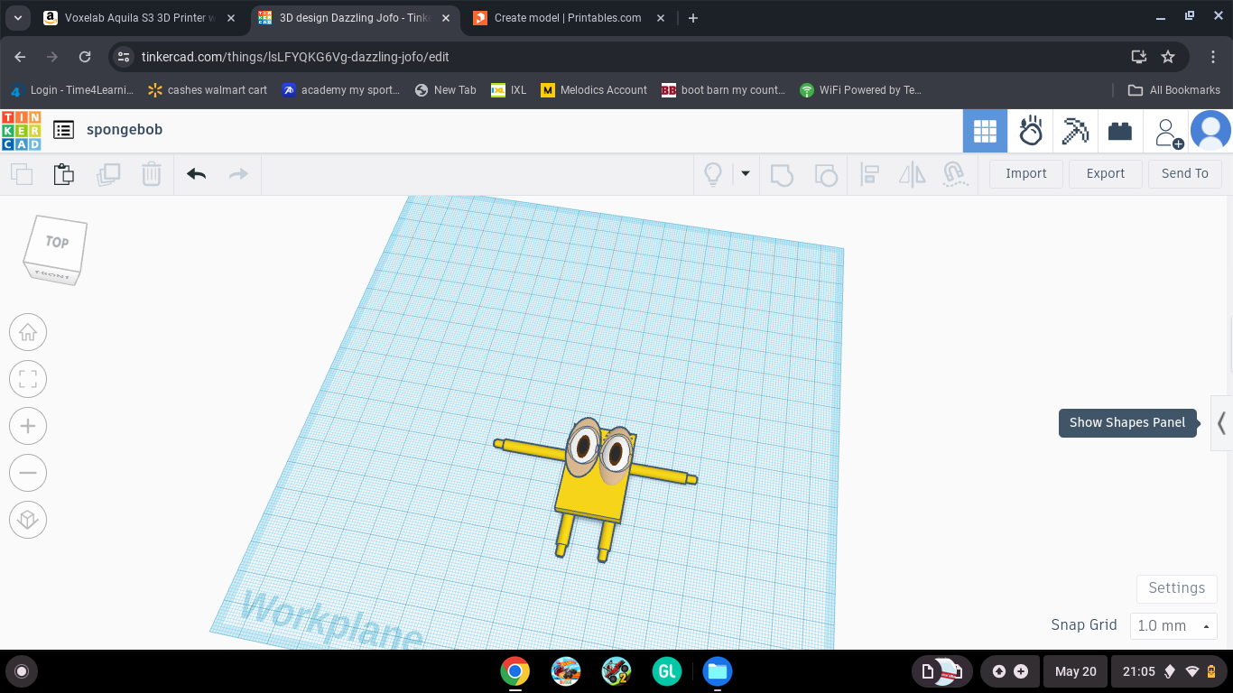Click the Paste clipboard icon
Viewport: 1233px width, 693px height.
click(63, 174)
